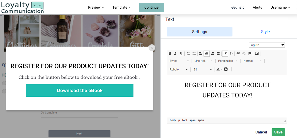Remove link with unlink icon
This screenshot has height=138, width=297.
click(244, 53)
